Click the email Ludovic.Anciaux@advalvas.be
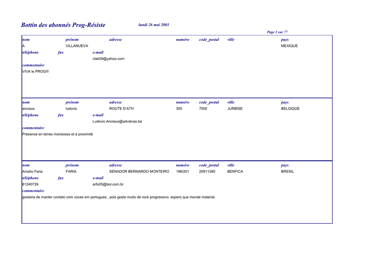Image resolution: width=381 pixels, height=269 pixels. pos(117,121)
